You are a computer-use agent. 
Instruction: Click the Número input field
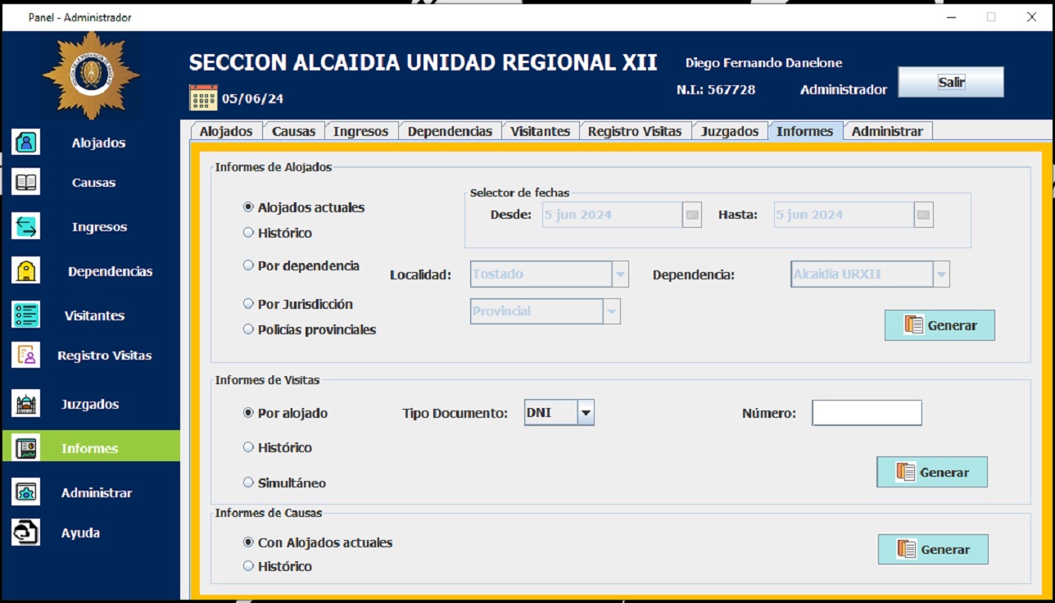867,413
